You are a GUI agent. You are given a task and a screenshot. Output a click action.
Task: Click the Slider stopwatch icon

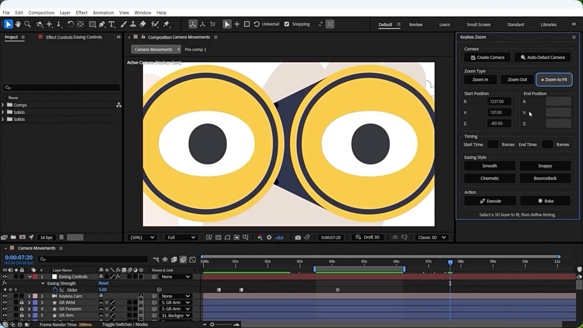click(x=55, y=290)
